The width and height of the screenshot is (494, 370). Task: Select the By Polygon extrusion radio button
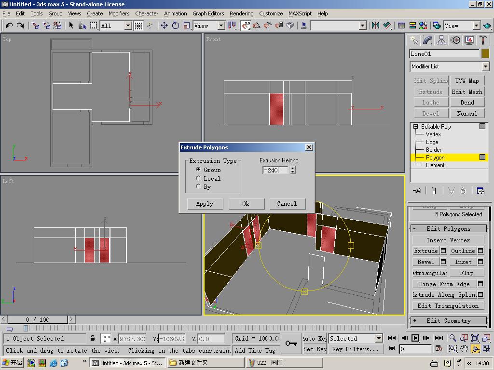(x=198, y=186)
